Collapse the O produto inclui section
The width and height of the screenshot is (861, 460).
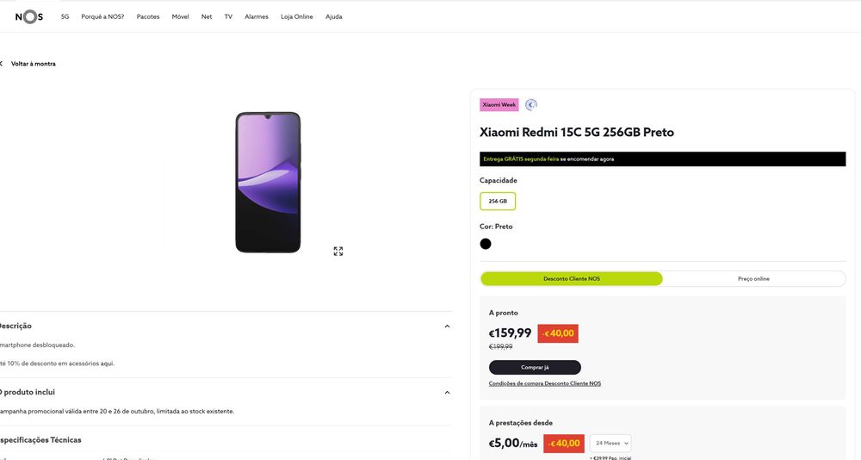pos(447,393)
